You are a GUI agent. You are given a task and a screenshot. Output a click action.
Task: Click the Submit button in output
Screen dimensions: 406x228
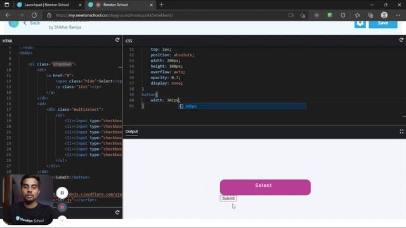tap(228, 198)
